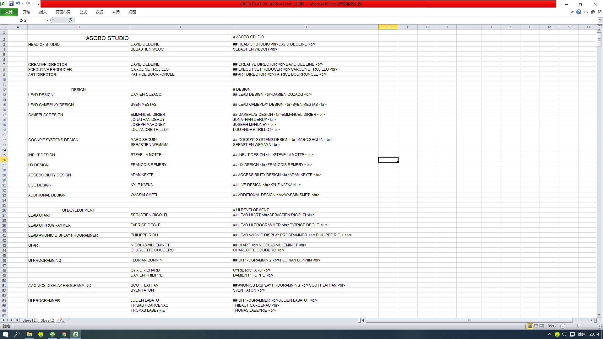Click cell with 'CAROLINE TRUJILLO' in column C

click(181, 69)
